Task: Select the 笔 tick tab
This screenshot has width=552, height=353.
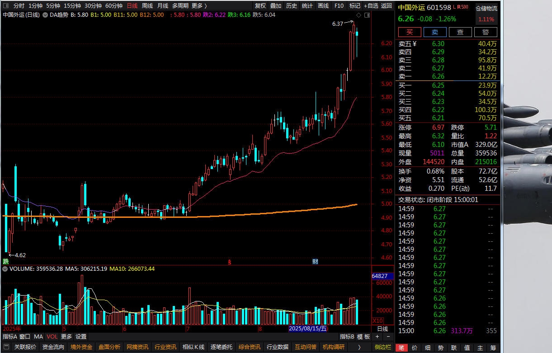Action: click(x=401, y=348)
